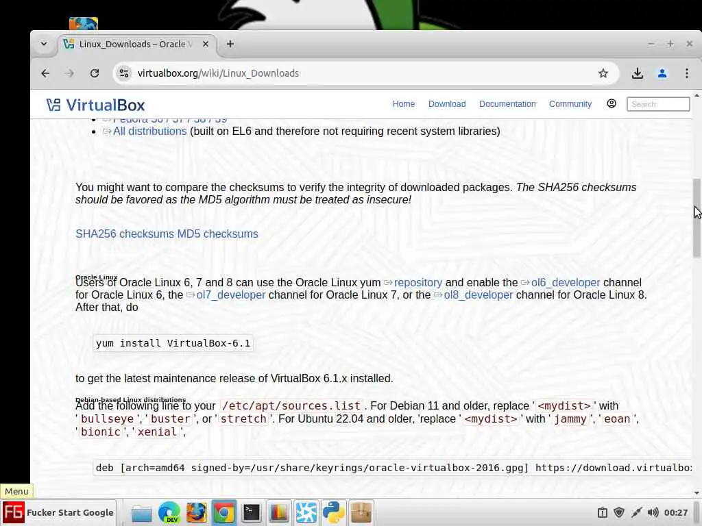Click the scrollbar down arrow
This screenshot has width=702, height=526.
point(697,493)
